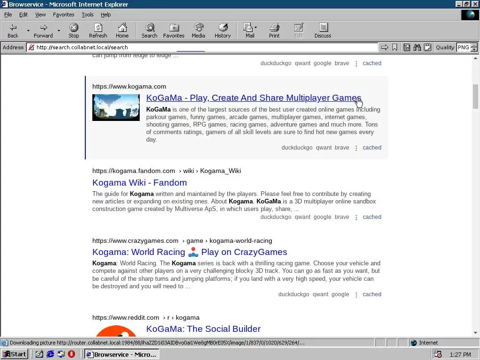480x360 pixels.
Task: Open the Kogama Wiki - Fandom link
Action: [140, 182]
